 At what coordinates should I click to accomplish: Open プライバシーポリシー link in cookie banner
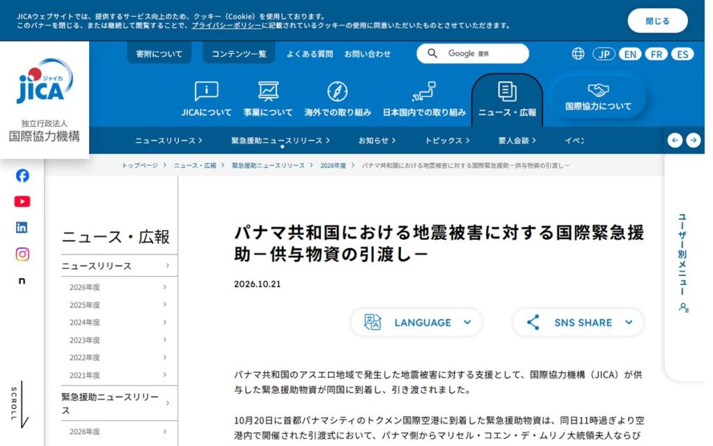pyautogui.click(x=226, y=26)
